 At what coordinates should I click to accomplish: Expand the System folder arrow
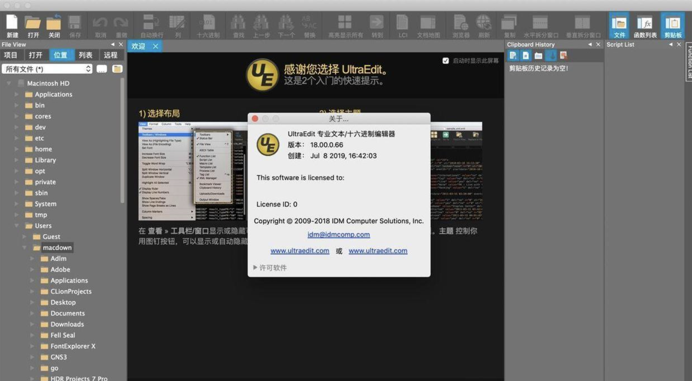(17, 204)
